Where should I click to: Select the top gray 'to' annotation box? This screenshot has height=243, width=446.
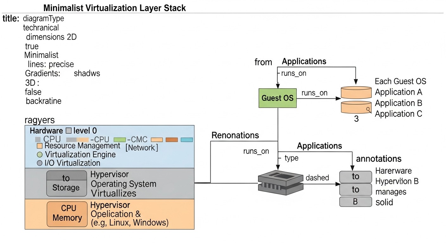[355, 177]
